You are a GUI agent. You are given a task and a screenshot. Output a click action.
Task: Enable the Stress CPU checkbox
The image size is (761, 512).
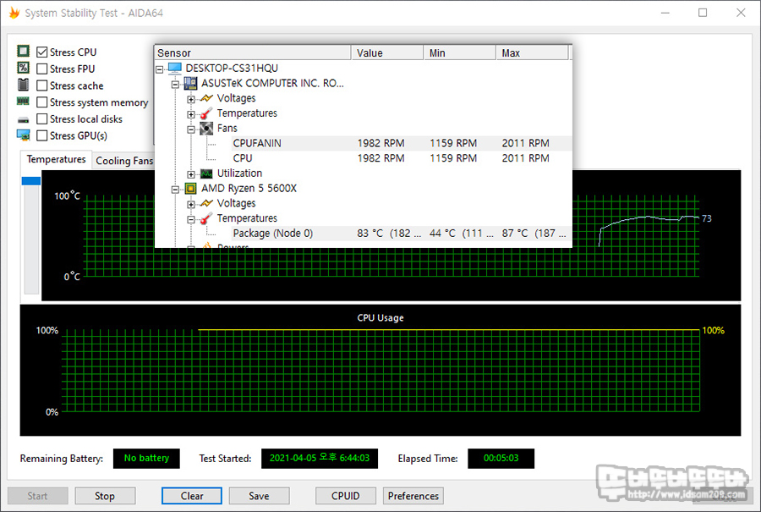(42, 52)
